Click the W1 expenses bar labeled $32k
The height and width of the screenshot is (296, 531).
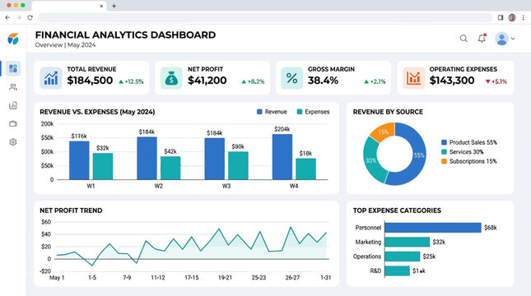coord(103,166)
